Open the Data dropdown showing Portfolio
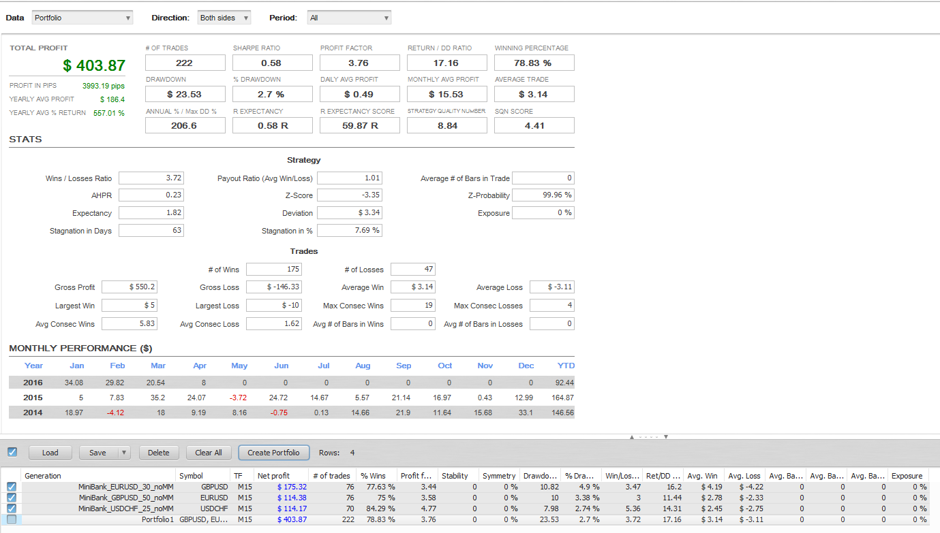 [82, 18]
